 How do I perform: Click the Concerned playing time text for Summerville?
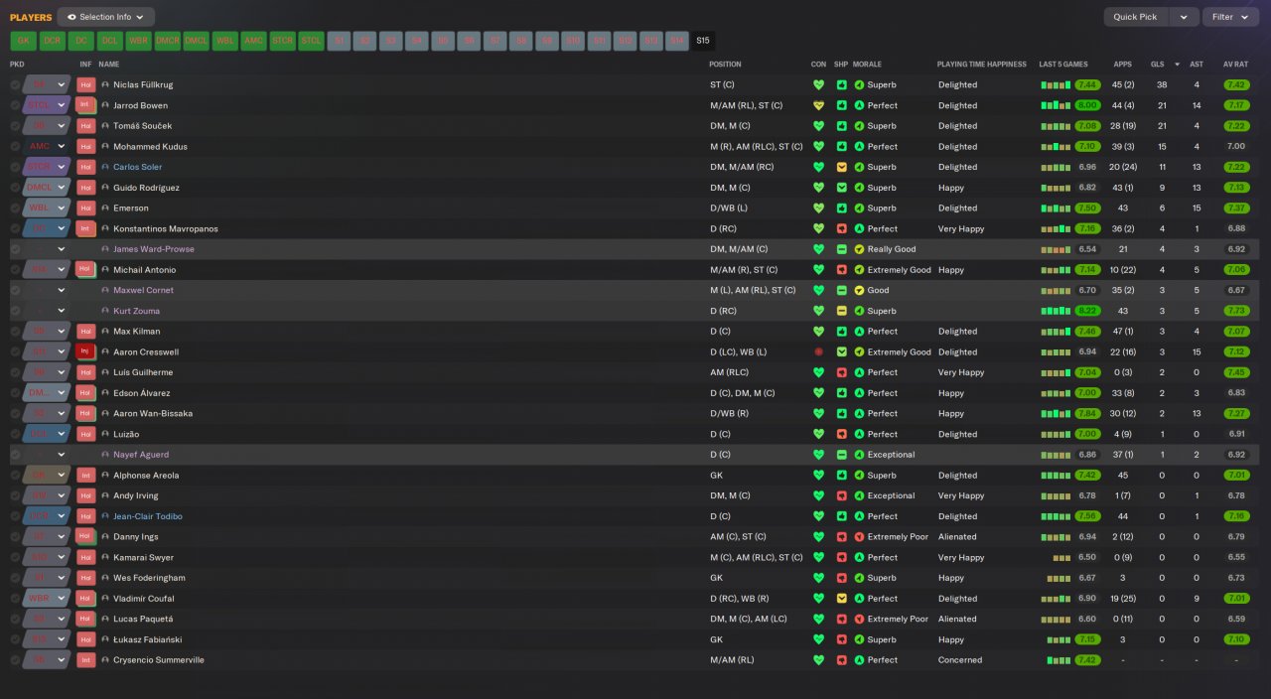pyautogui.click(x=960, y=659)
